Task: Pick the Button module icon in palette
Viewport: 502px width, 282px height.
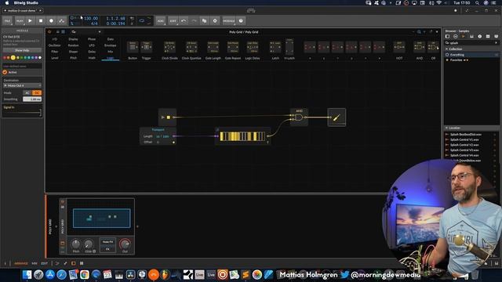Action: [133, 47]
